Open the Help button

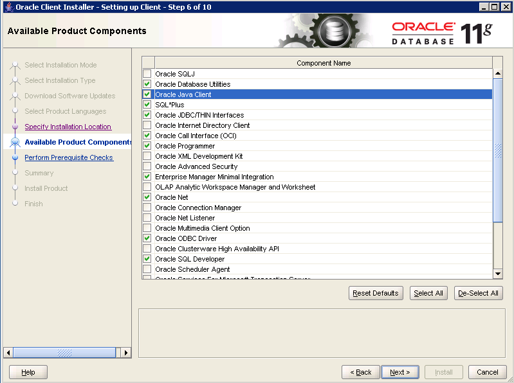click(28, 372)
